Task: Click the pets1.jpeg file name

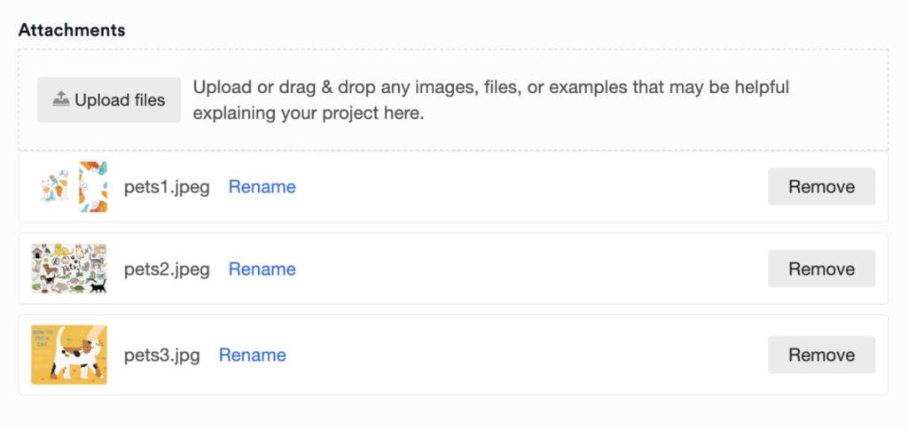Action: click(167, 187)
